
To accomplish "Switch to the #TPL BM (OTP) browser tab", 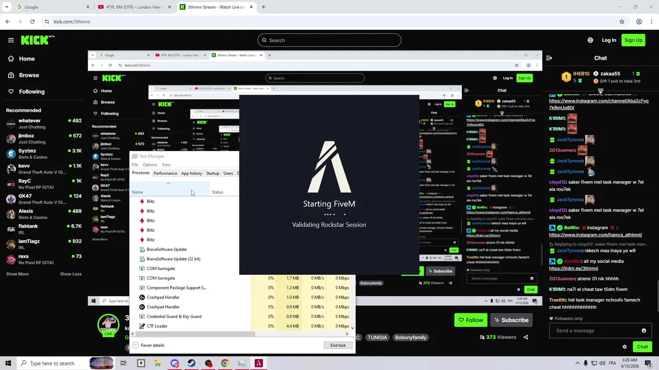I will coord(134,7).
